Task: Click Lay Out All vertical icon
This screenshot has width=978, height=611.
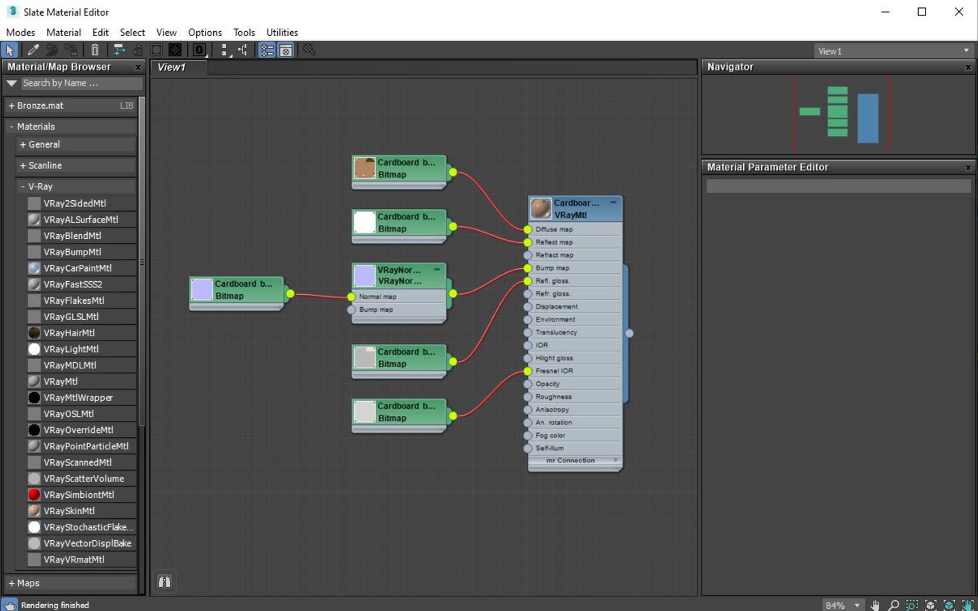Action: 224,50
